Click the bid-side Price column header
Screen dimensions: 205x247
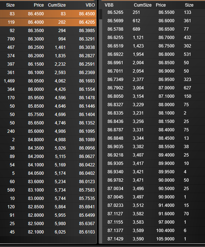coord(39,5)
